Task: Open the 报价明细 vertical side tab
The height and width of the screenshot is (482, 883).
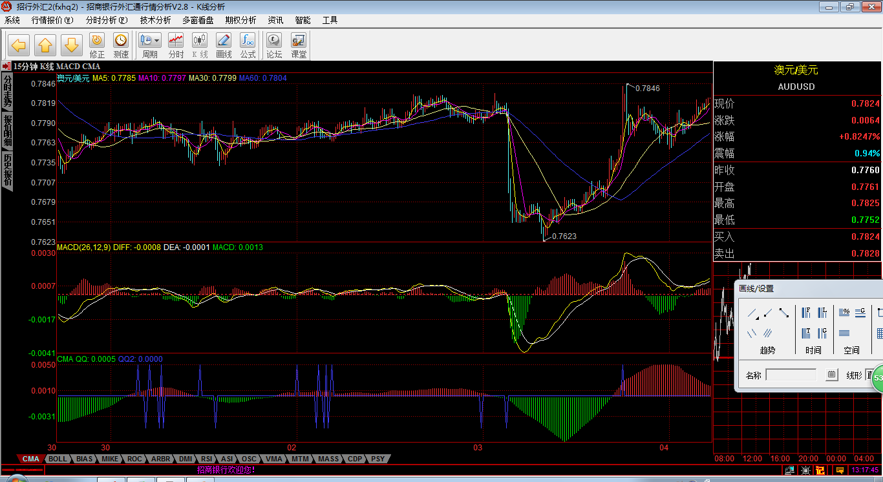Action: tap(8, 131)
